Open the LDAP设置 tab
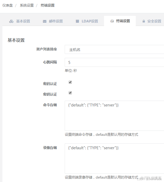 point(87,21)
